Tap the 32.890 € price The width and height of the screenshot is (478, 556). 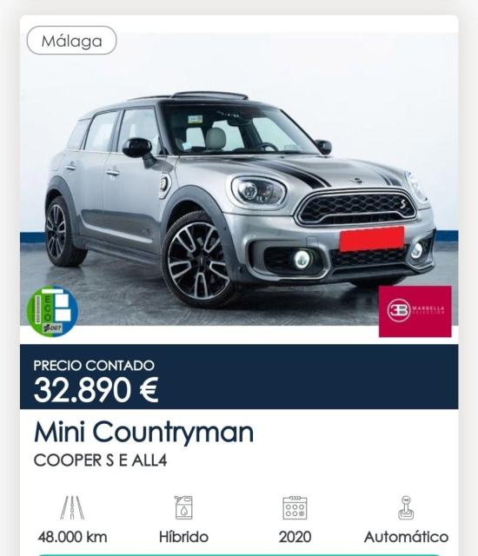96,390
